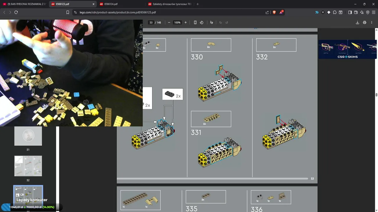Click step number 335
378x212 pixels.
(x=191, y=209)
